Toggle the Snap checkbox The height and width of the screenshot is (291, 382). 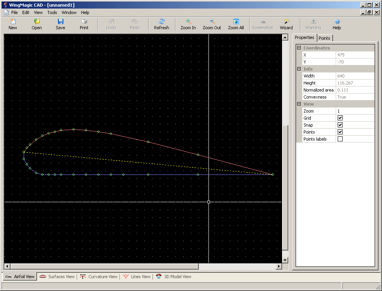click(340, 125)
